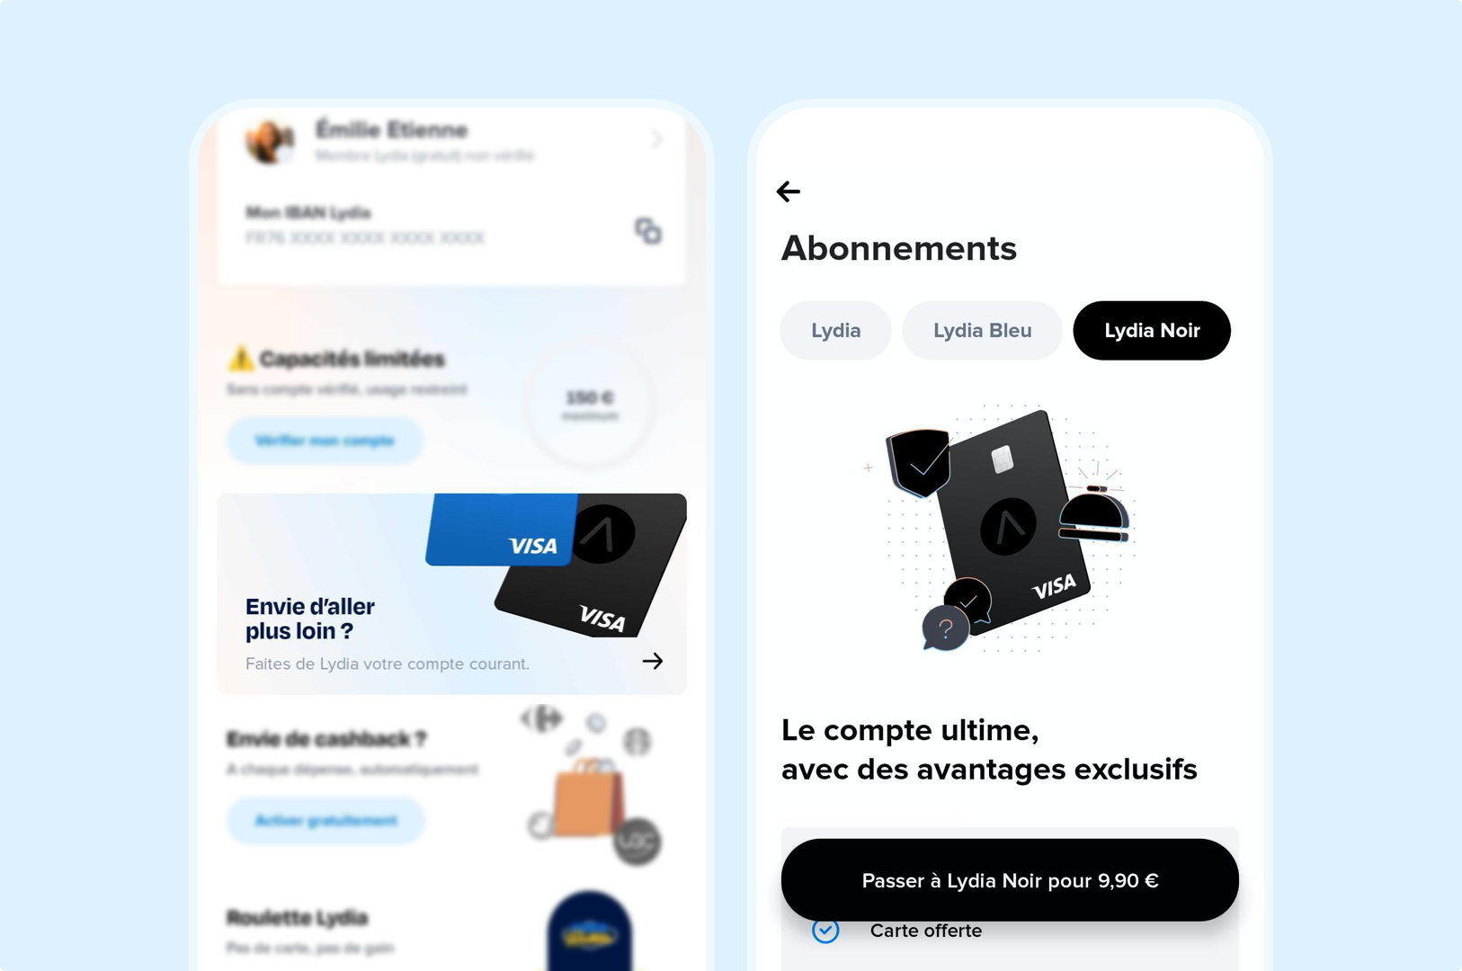Copy the Lydia IBAN with the copy icon
This screenshot has width=1462, height=971.
(647, 231)
